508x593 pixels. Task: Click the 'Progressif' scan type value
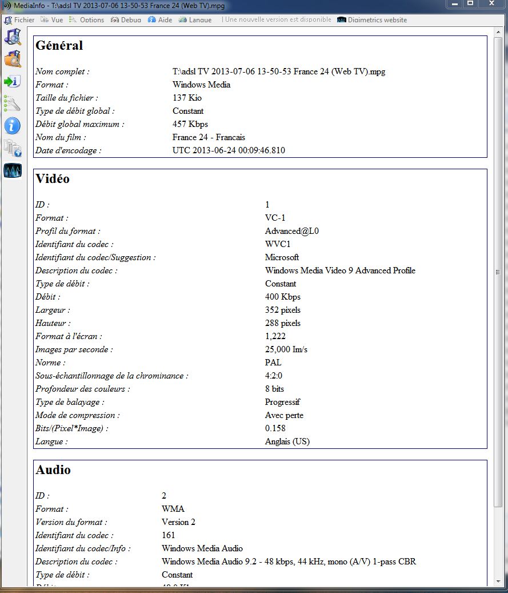click(282, 402)
